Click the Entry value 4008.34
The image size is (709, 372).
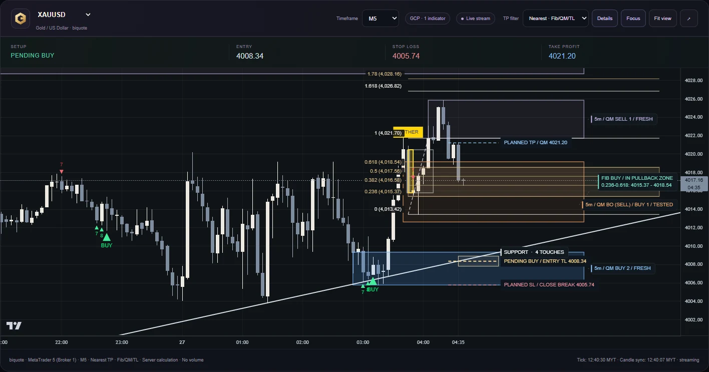(x=250, y=56)
